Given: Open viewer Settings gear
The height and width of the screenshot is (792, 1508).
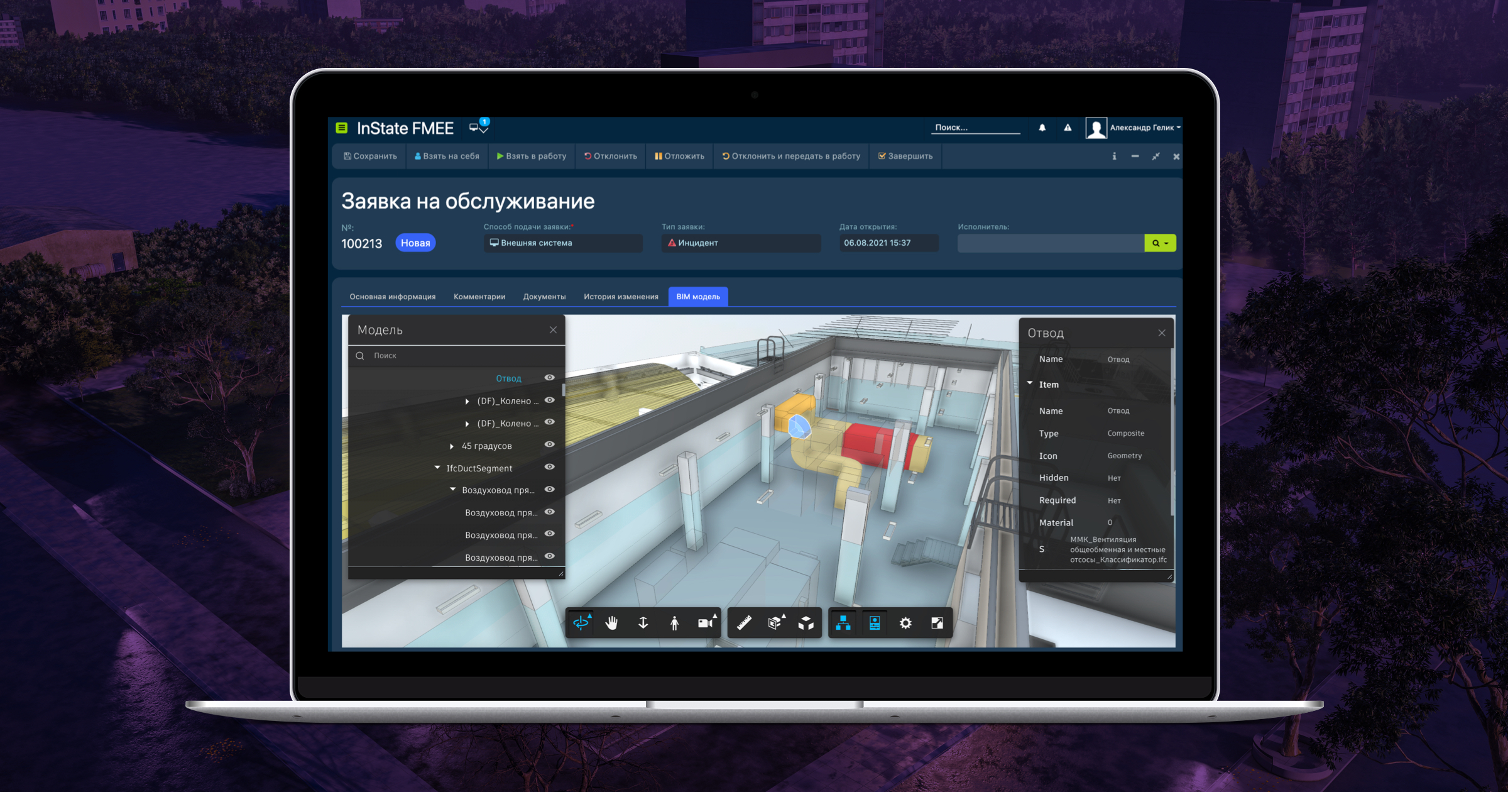Looking at the screenshot, I should (905, 623).
